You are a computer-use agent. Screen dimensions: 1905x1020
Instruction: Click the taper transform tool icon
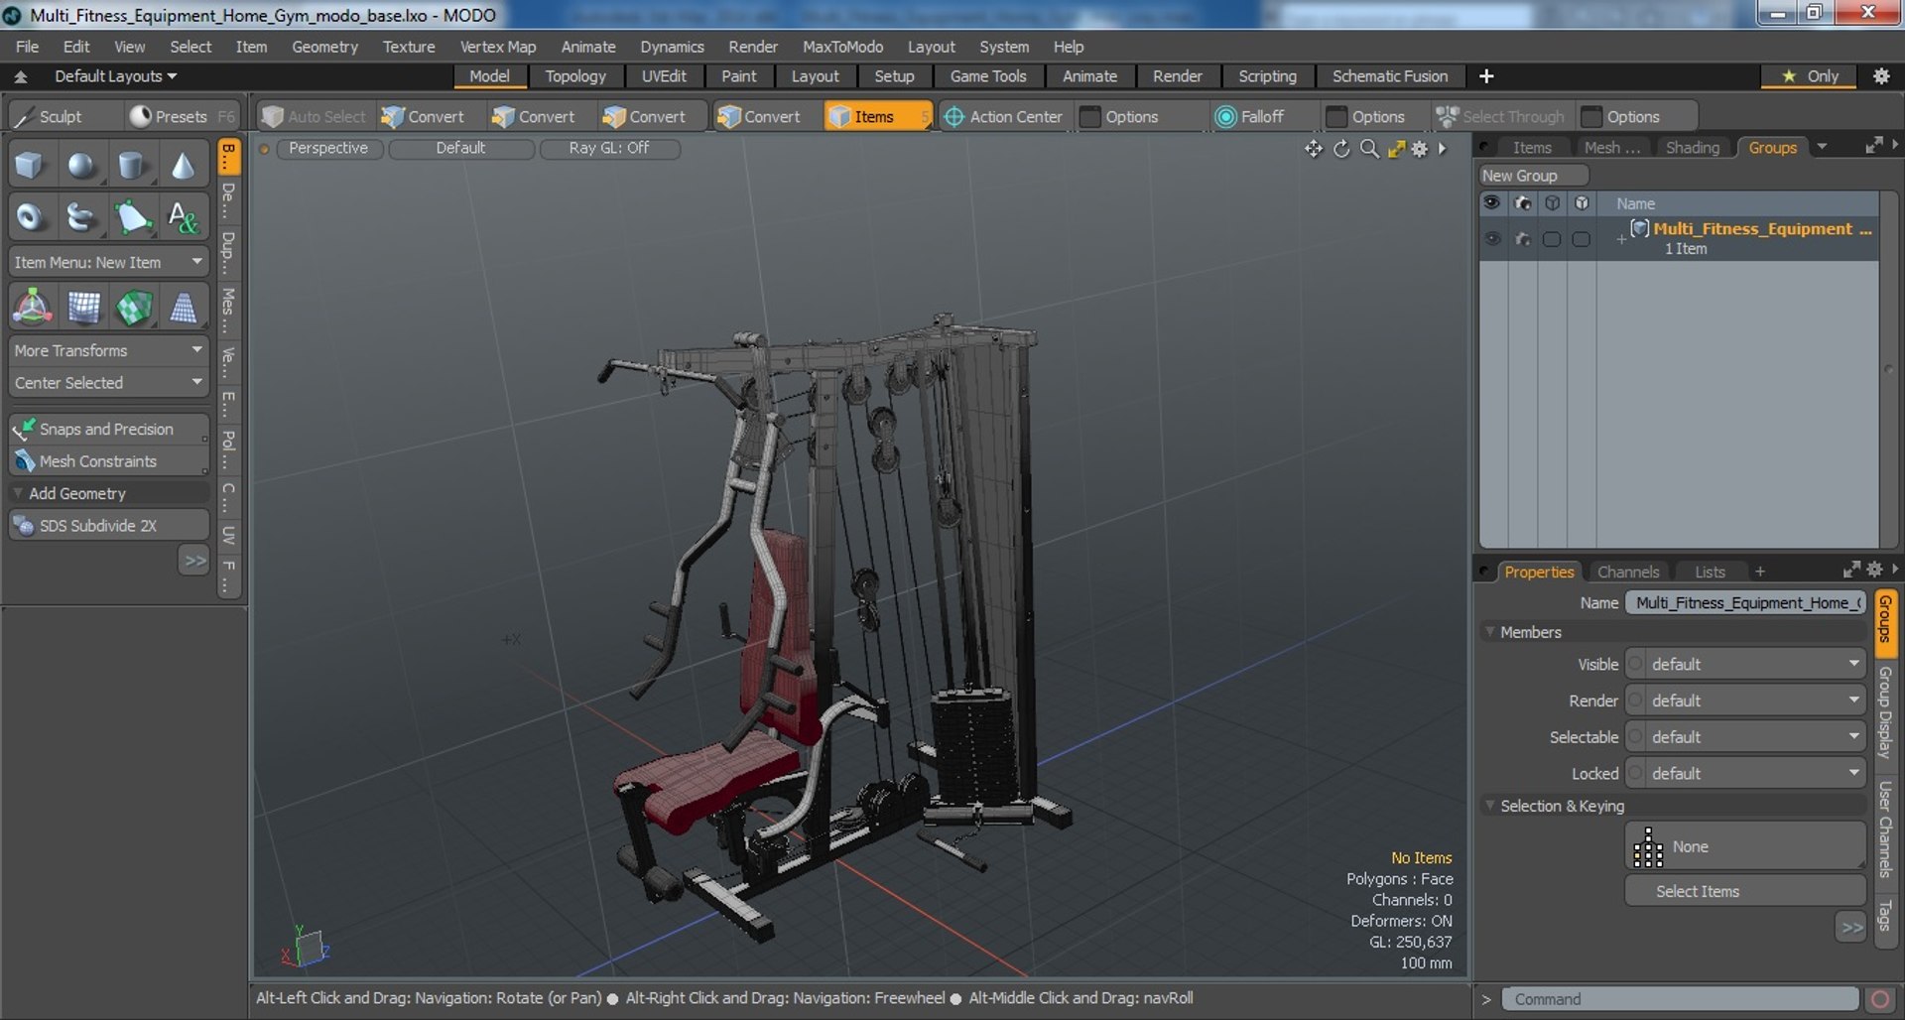coord(184,308)
